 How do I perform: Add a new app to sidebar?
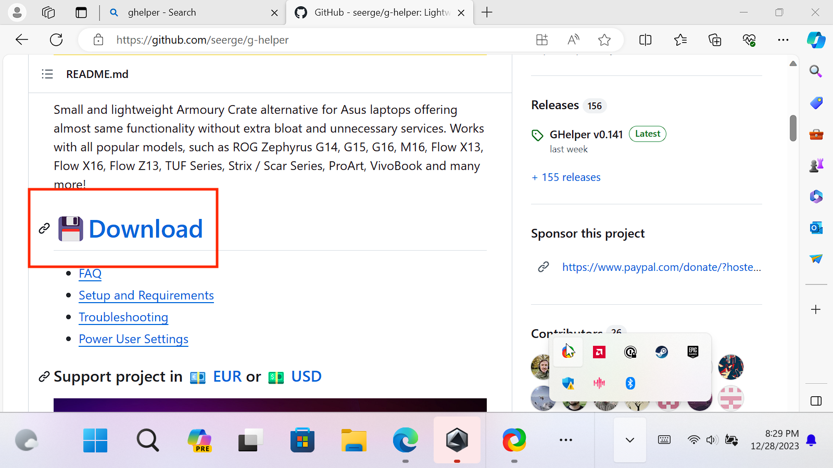coord(816,309)
